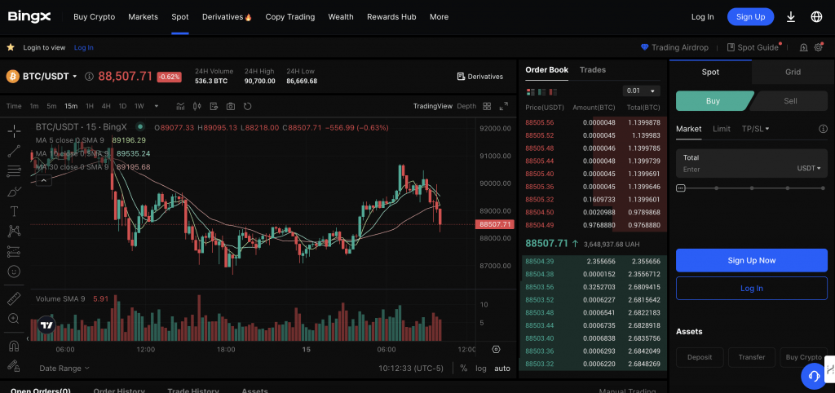Switch to the Grid trading tab
Viewport: 835px width, 393px height.
793,72
